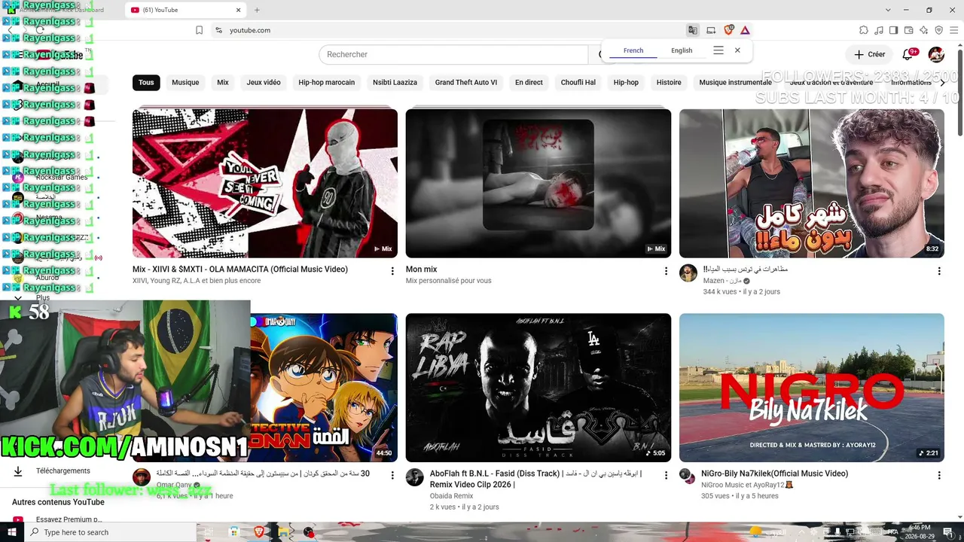The image size is (964, 542).
Task: Open the OLA MAMACITA mix thumbnail
Action: pyautogui.click(x=265, y=184)
